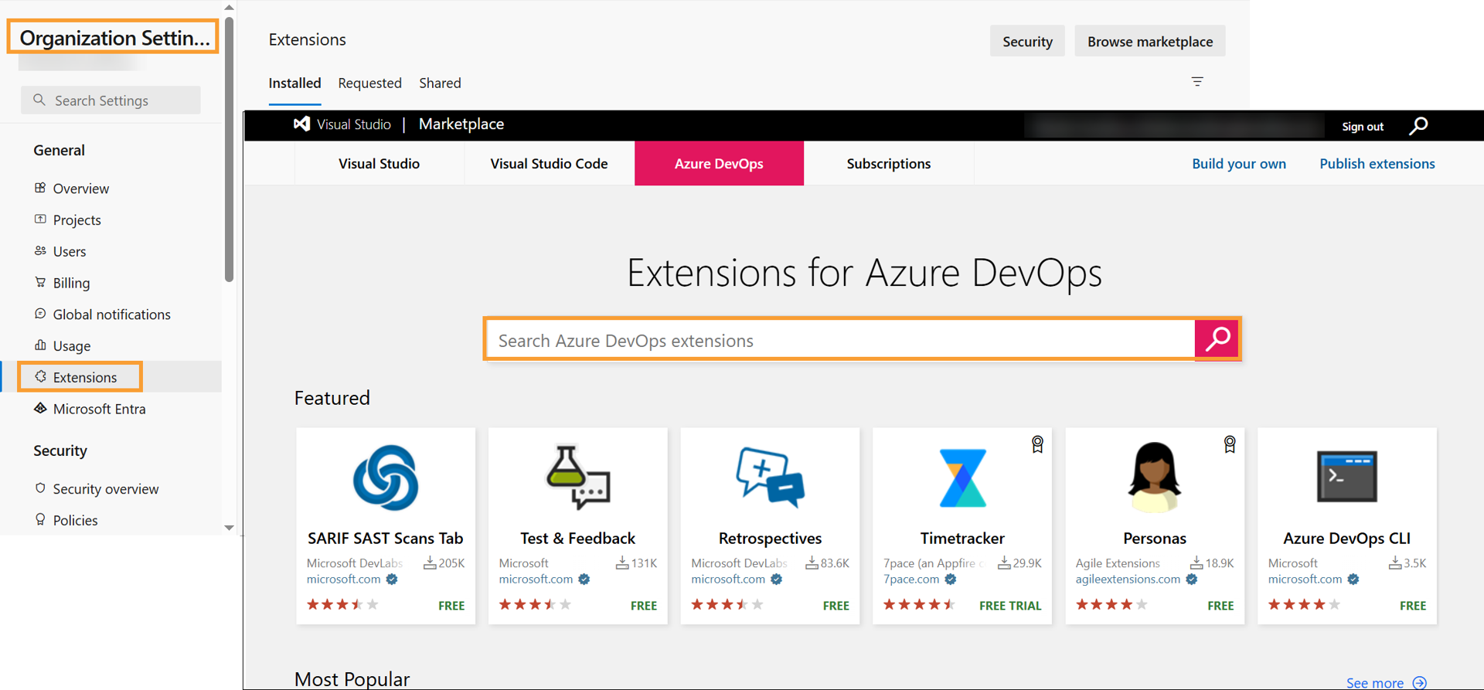Click the sidebar scroll down arrow

coord(229,528)
